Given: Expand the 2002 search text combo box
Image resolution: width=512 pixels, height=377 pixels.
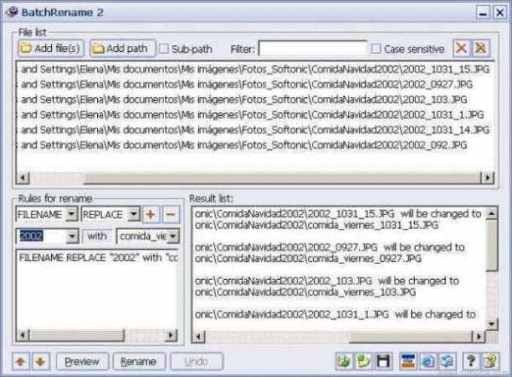Looking at the screenshot, I should click(x=72, y=236).
